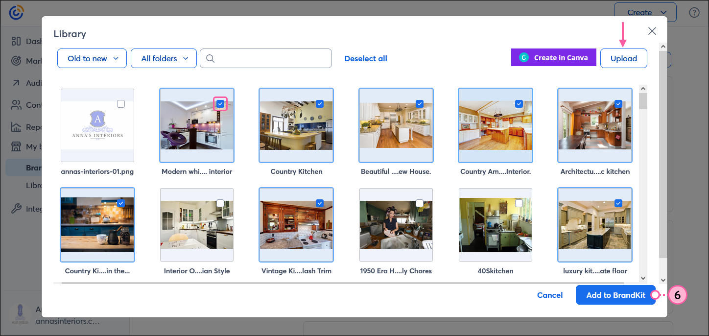Click the Contacts people sidebar icon
The image size is (709, 336).
click(16, 105)
